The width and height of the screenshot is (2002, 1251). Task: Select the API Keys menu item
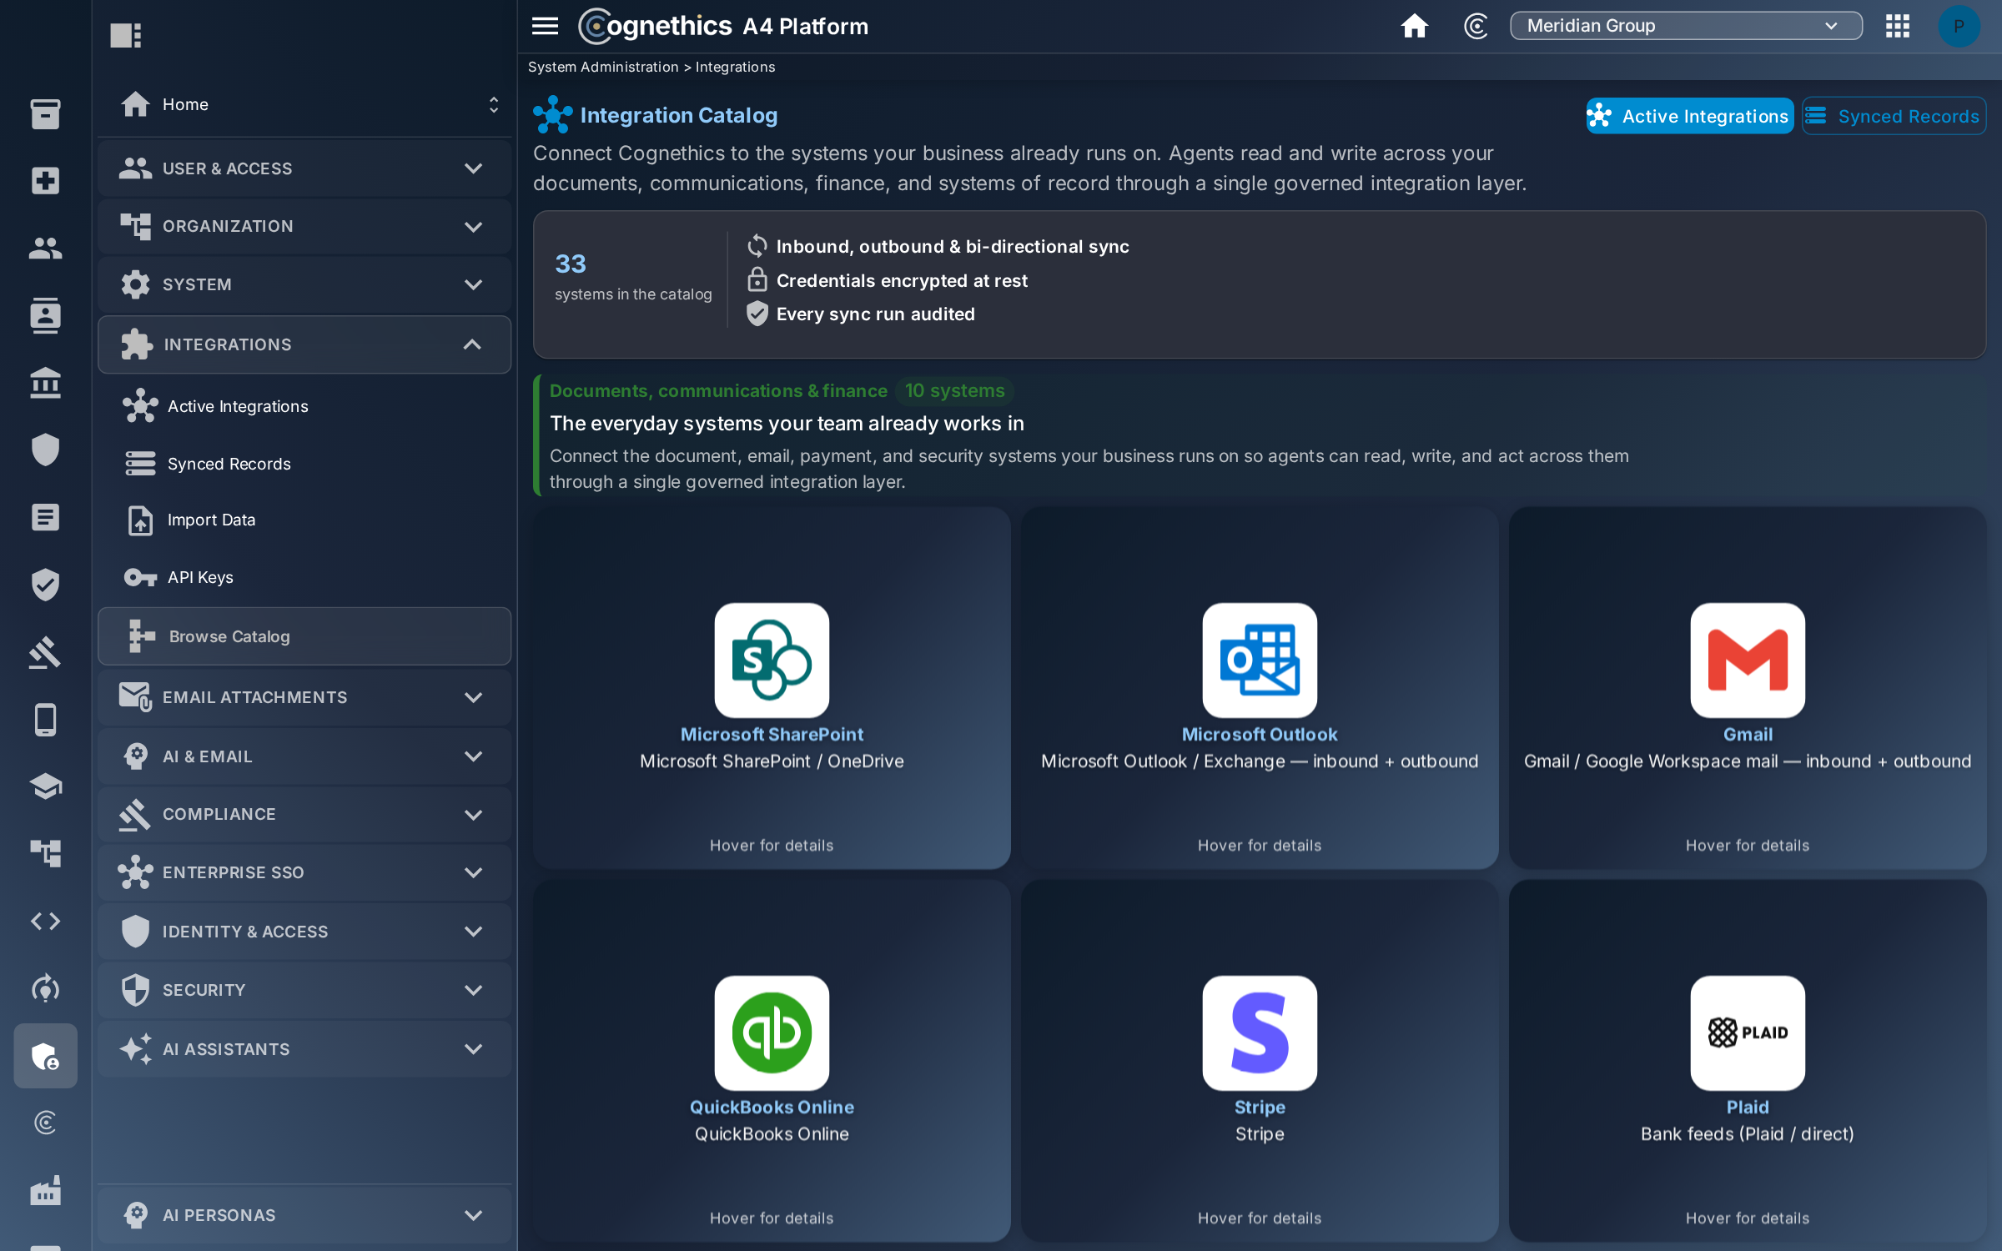pos(200,577)
